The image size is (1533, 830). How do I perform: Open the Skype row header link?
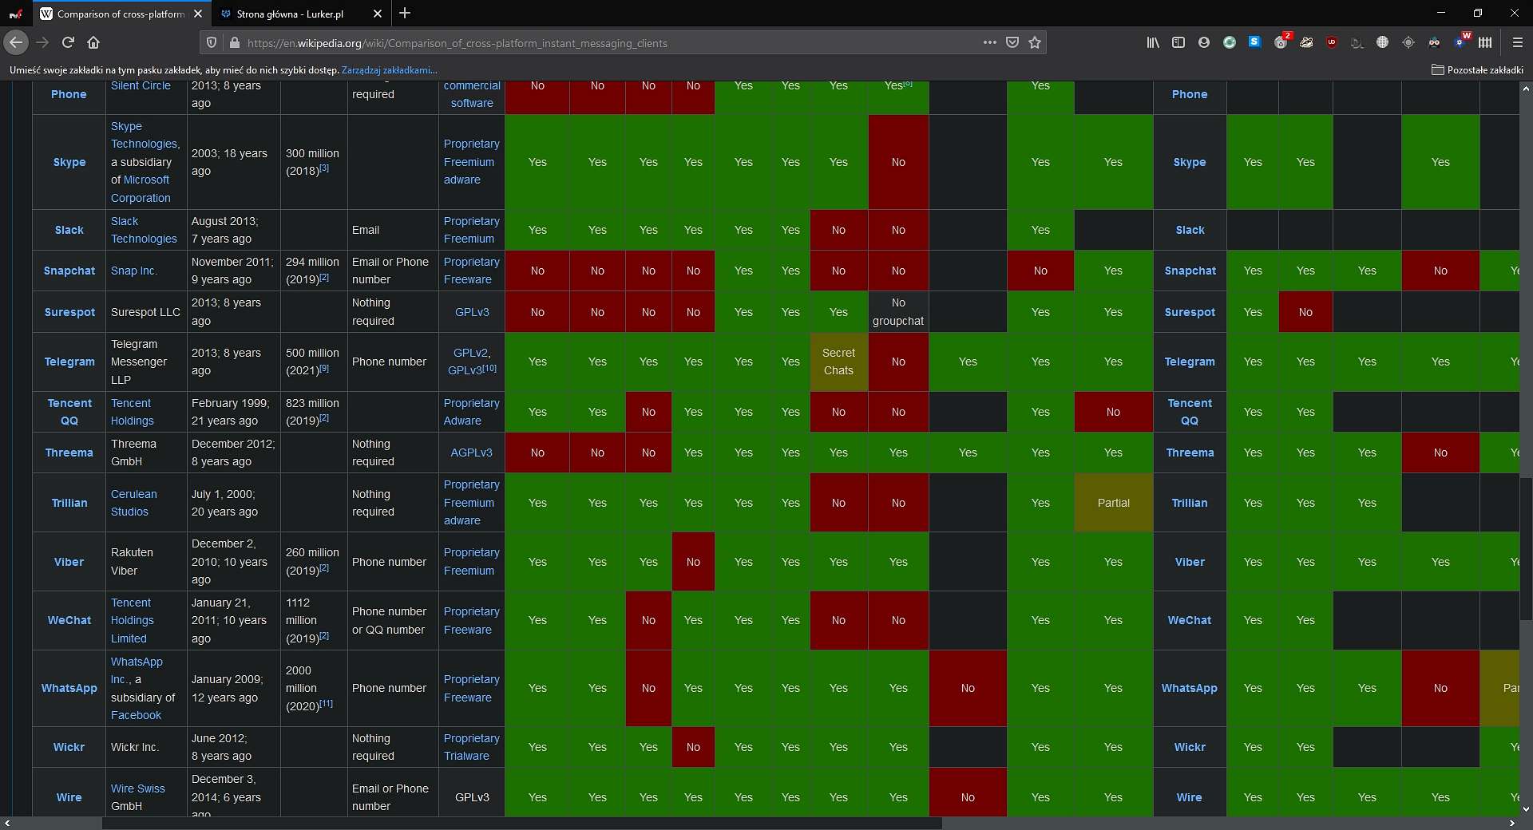pyautogui.click(x=69, y=162)
